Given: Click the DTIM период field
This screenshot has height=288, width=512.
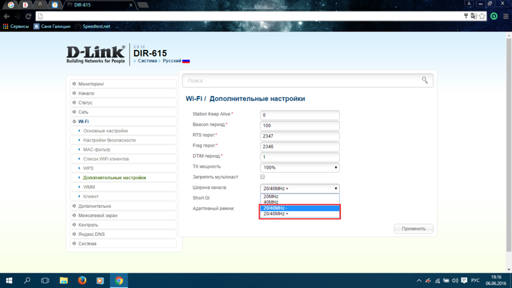Looking at the screenshot, I should pyautogui.click(x=300, y=157).
